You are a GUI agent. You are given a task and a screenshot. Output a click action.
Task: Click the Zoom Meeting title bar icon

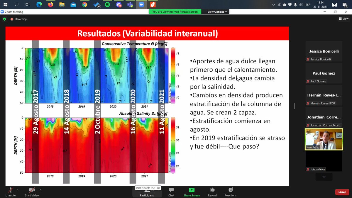pos(2,12)
